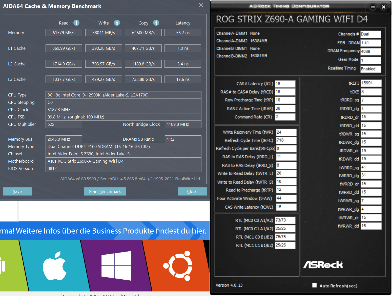Click the Command Rate (CR) field
Image resolution: width=392 pixels, height=296 pixels.
pyautogui.click(x=285, y=117)
